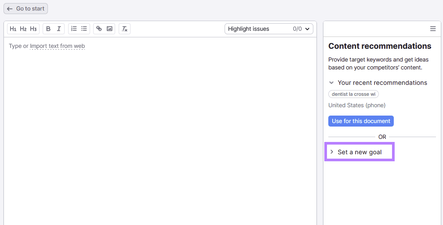The height and width of the screenshot is (225, 443).
Task: Insert a numbered list
Action: click(x=74, y=29)
